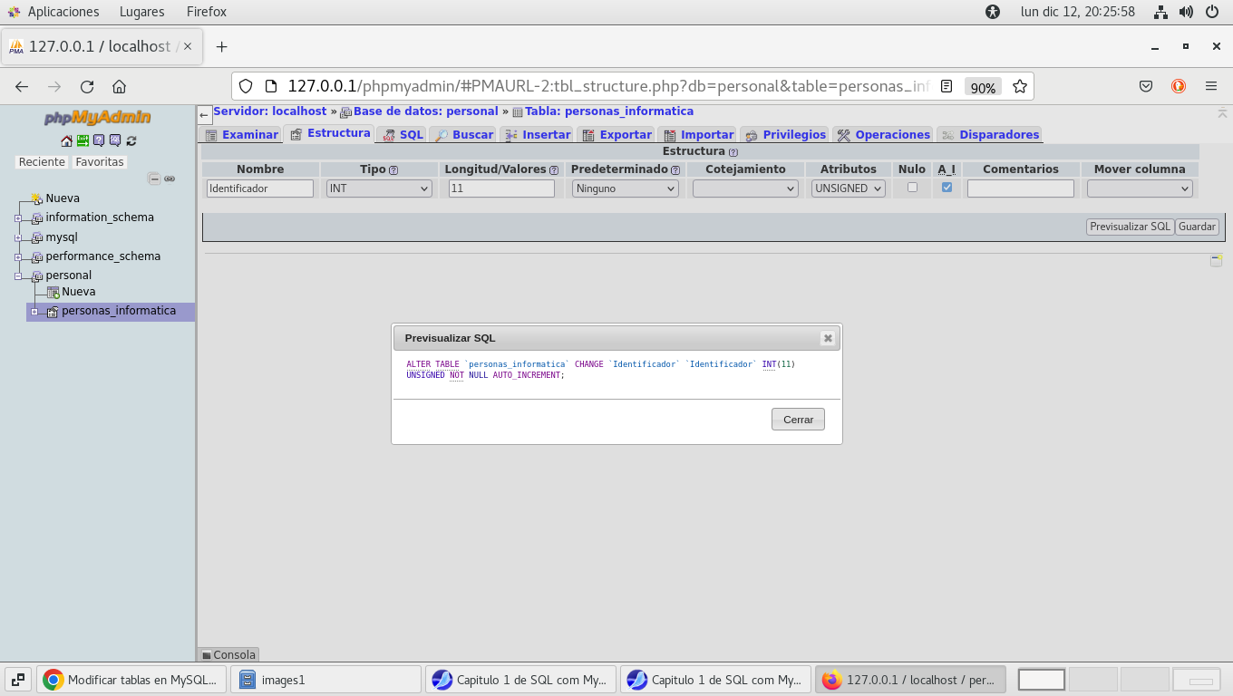Switch to the Insertar tab
Screen dimensions: 1233x696
(537, 134)
